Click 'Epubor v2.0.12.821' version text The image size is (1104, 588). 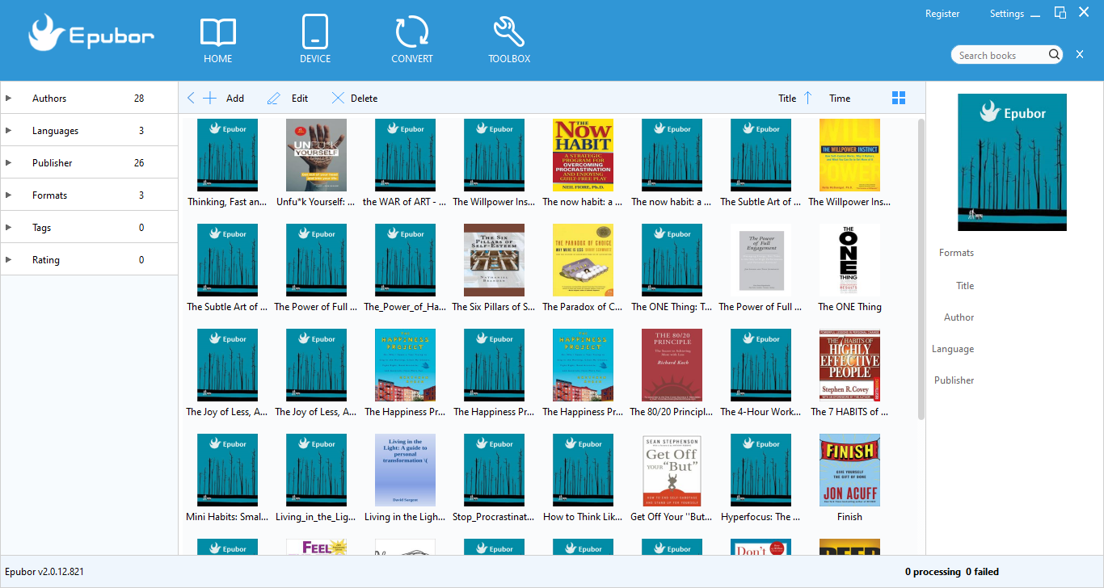(x=44, y=572)
